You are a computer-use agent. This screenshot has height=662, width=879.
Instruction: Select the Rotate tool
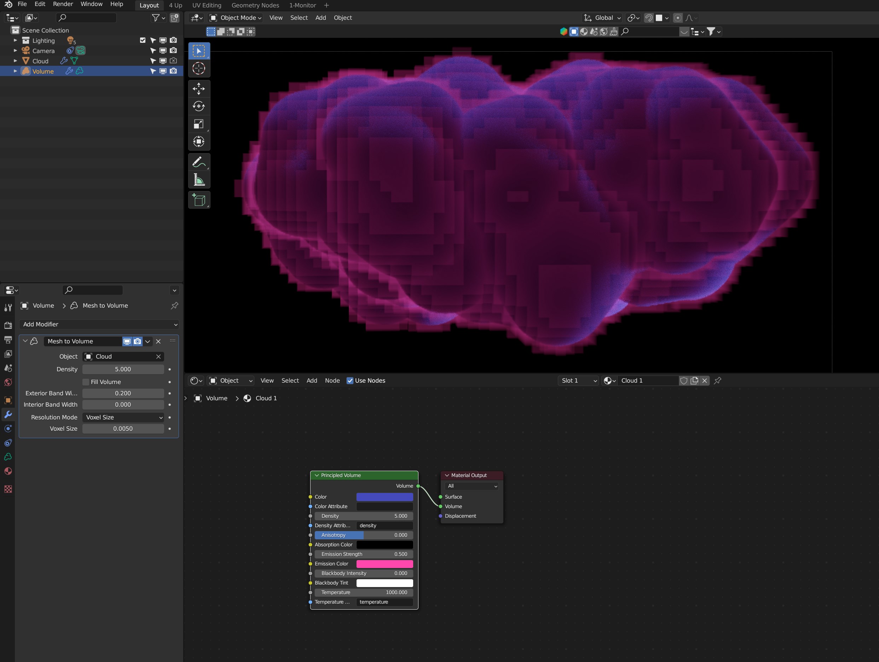pyautogui.click(x=199, y=106)
